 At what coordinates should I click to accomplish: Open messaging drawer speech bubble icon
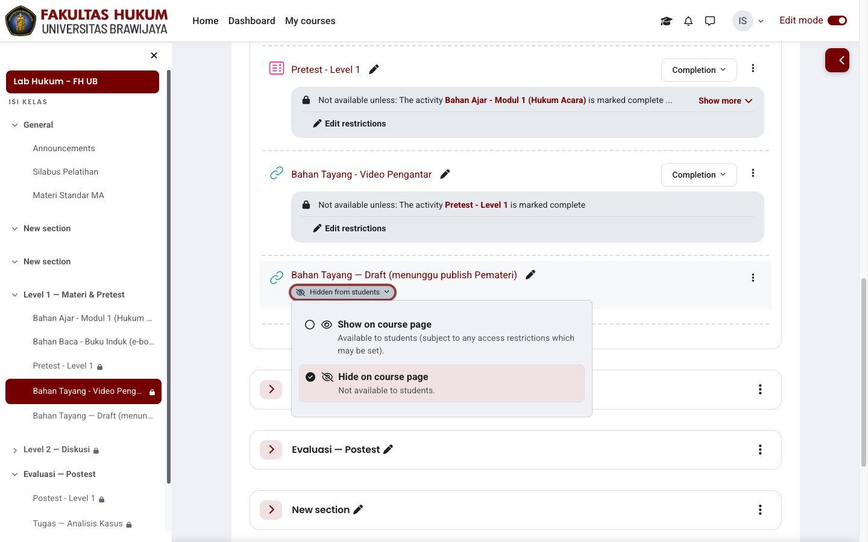(710, 21)
